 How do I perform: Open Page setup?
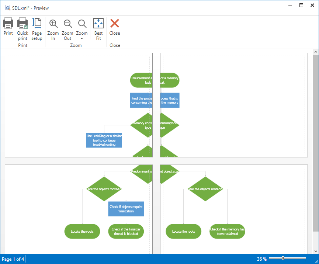click(37, 29)
